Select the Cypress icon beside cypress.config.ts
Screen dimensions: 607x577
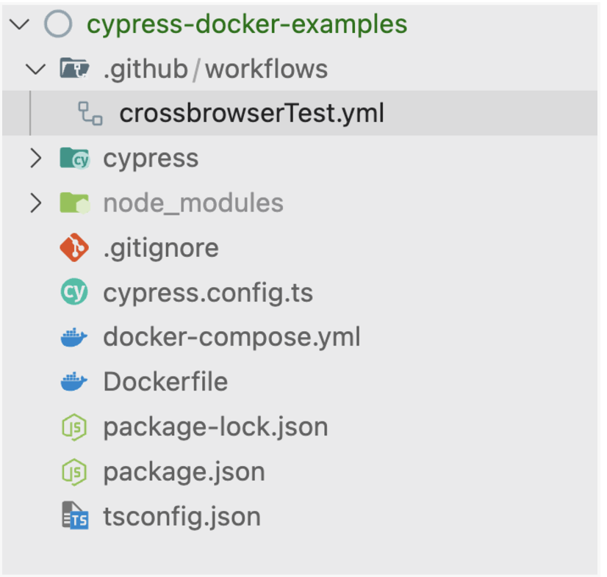[x=73, y=292]
